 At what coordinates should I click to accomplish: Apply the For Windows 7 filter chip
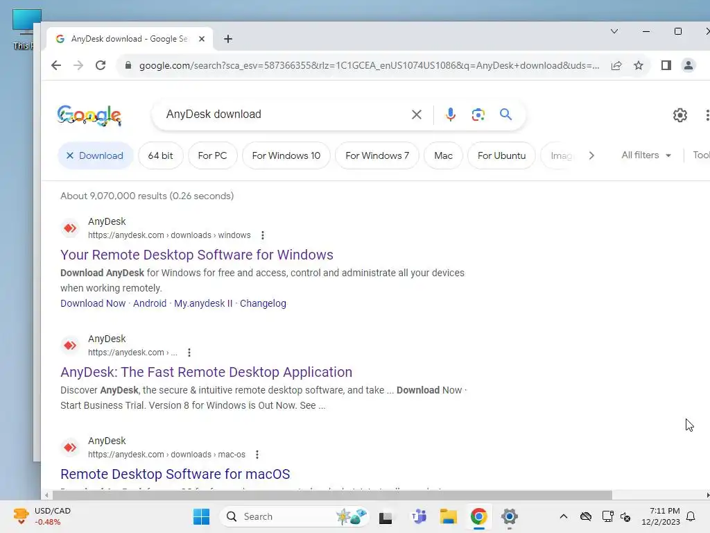[x=377, y=155]
